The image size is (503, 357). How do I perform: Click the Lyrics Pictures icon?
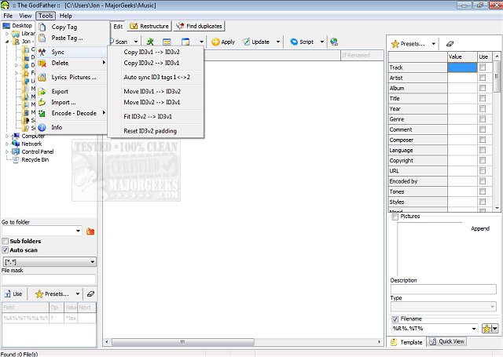(42, 78)
